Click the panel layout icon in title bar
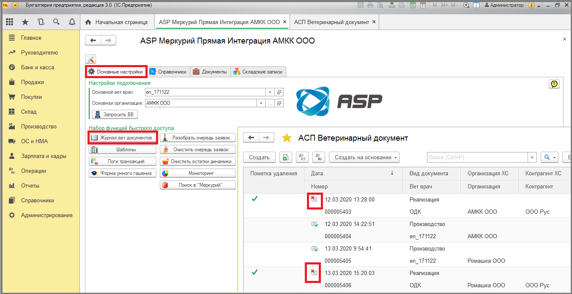Viewport: 572px width, 294px height. tap(476, 5)
